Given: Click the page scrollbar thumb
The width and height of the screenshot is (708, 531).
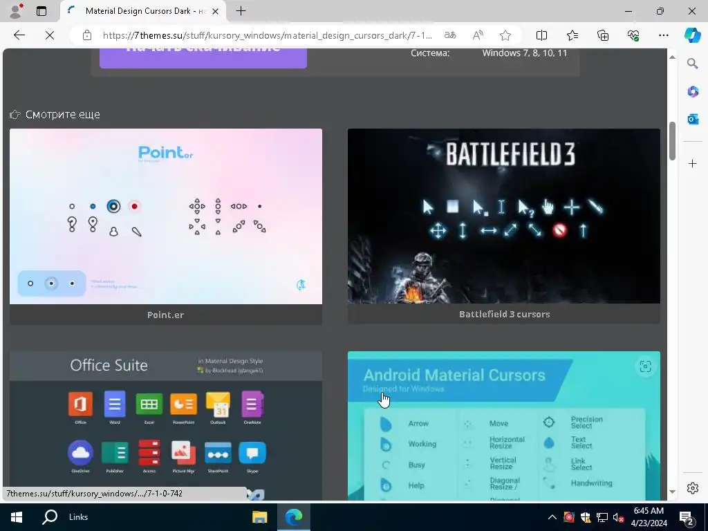Looking at the screenshot, I should pyautogui.click(x=672, y=141).
